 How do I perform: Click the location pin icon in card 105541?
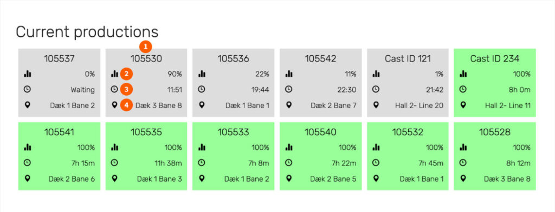(27, 178)
